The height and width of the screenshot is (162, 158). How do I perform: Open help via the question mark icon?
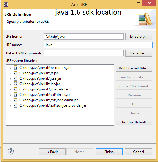pos(11,151)
